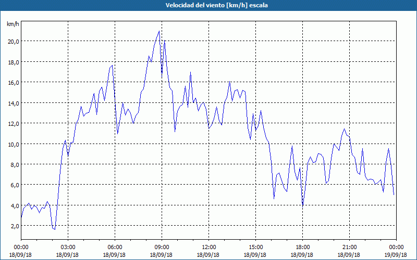Viewport: 417px width, 260px height.
Task: Click the '8,0' y-axis value
Action: [15, 165]
